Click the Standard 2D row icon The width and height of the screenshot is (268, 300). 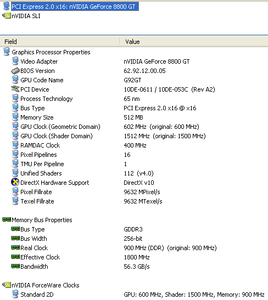coord(15,295)
